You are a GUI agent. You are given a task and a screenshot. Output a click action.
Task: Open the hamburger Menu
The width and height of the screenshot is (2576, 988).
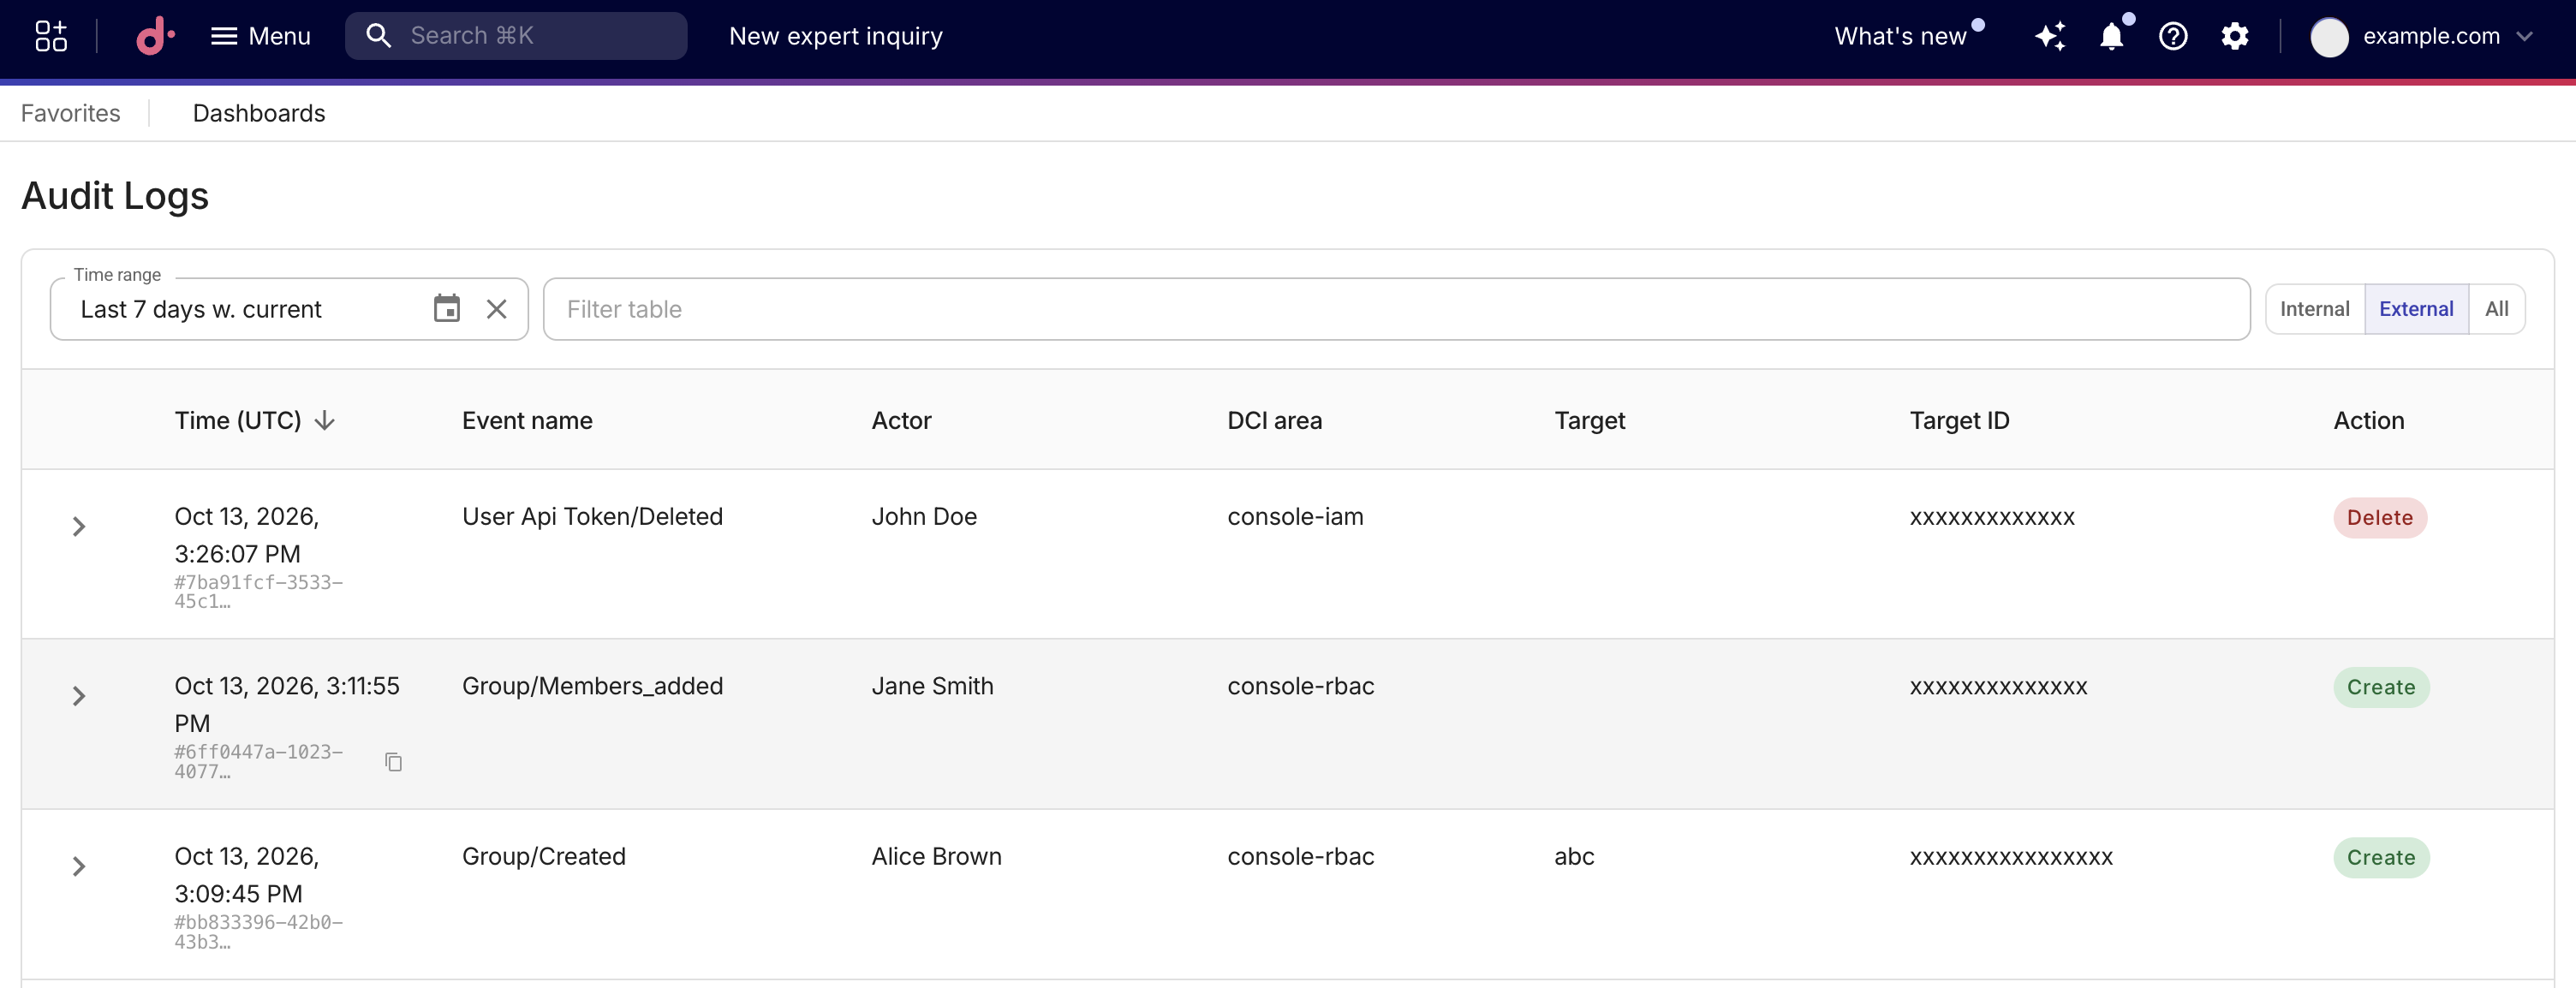coord(260,36)
